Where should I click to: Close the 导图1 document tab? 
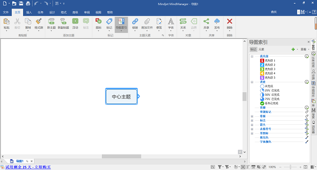32,161
